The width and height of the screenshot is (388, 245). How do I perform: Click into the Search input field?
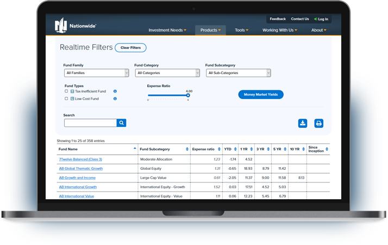[x=90, y=123]
